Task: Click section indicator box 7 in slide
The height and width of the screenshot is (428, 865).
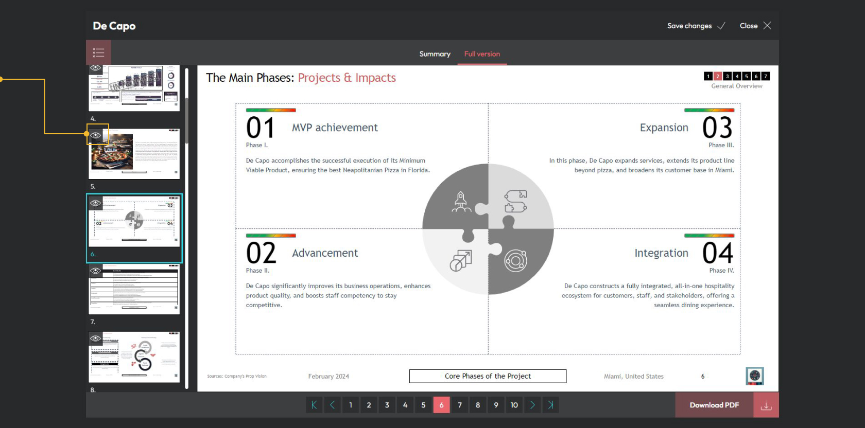Action: click(766, 76)
